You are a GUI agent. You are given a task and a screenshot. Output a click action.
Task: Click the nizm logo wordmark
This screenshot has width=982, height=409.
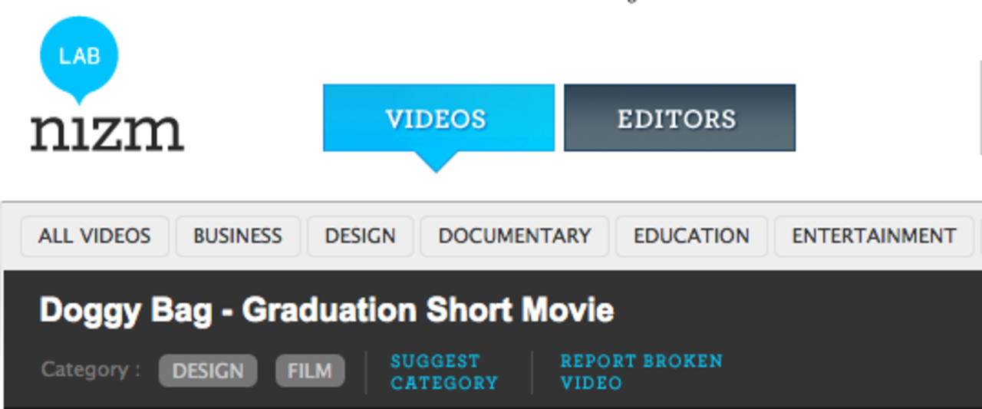point(107,131)
